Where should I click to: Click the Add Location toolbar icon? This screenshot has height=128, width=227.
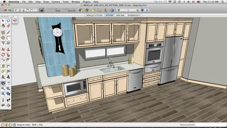[x=93, y=10]
